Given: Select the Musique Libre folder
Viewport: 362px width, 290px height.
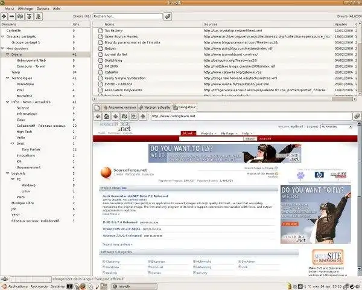Looking at the screenshot, I should 23,203.
